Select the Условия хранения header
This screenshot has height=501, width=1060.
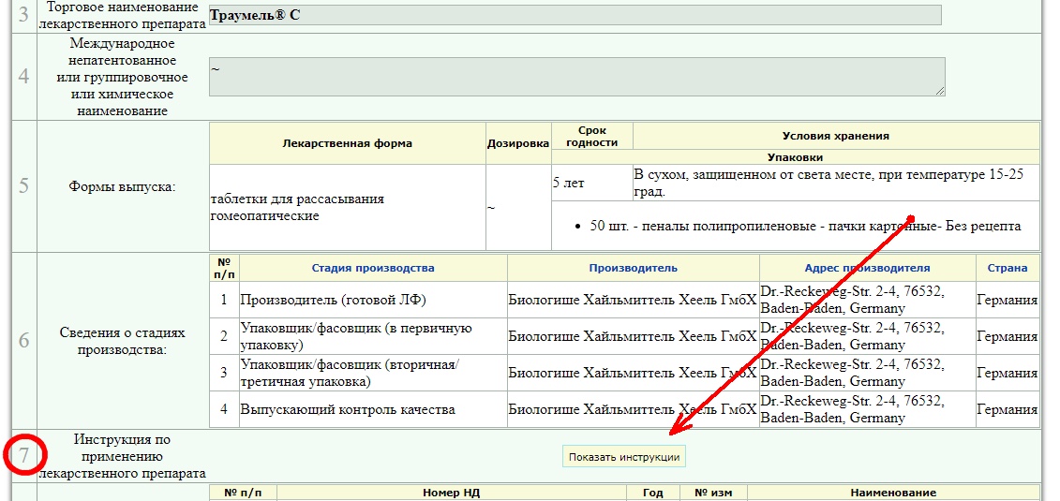click(x=836, y=136)
